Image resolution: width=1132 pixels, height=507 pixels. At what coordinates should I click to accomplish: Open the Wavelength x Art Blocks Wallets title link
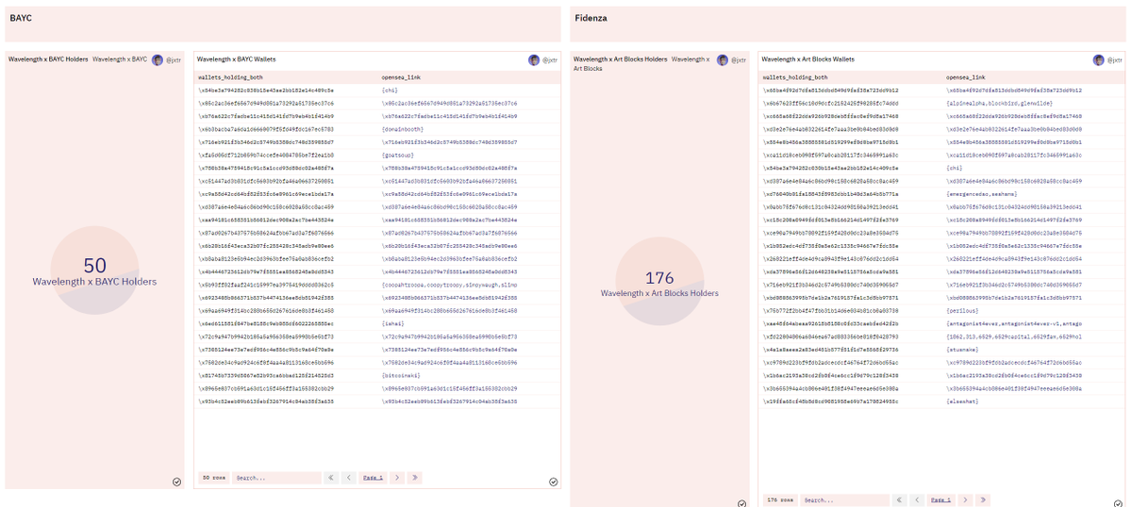coord(807,59)
